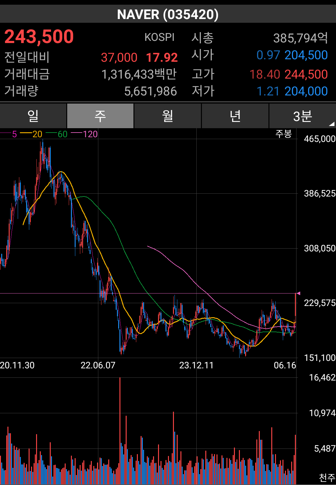The image size is (336, 485).
Task: Click the change rate 17.92
Action: [x=162, y=57]
